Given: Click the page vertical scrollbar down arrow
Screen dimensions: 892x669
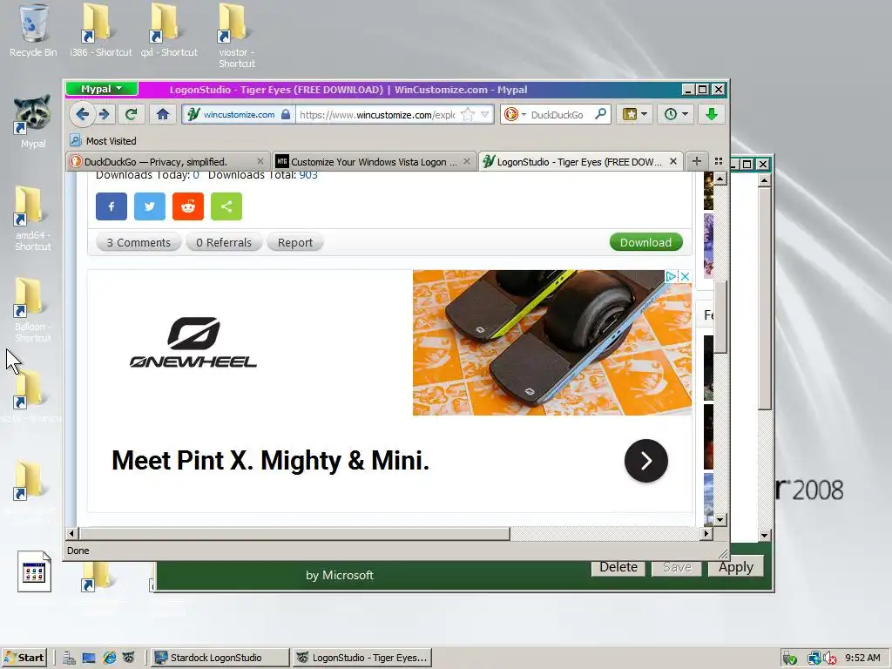Looking at the screenshot, I should point(720,520).
